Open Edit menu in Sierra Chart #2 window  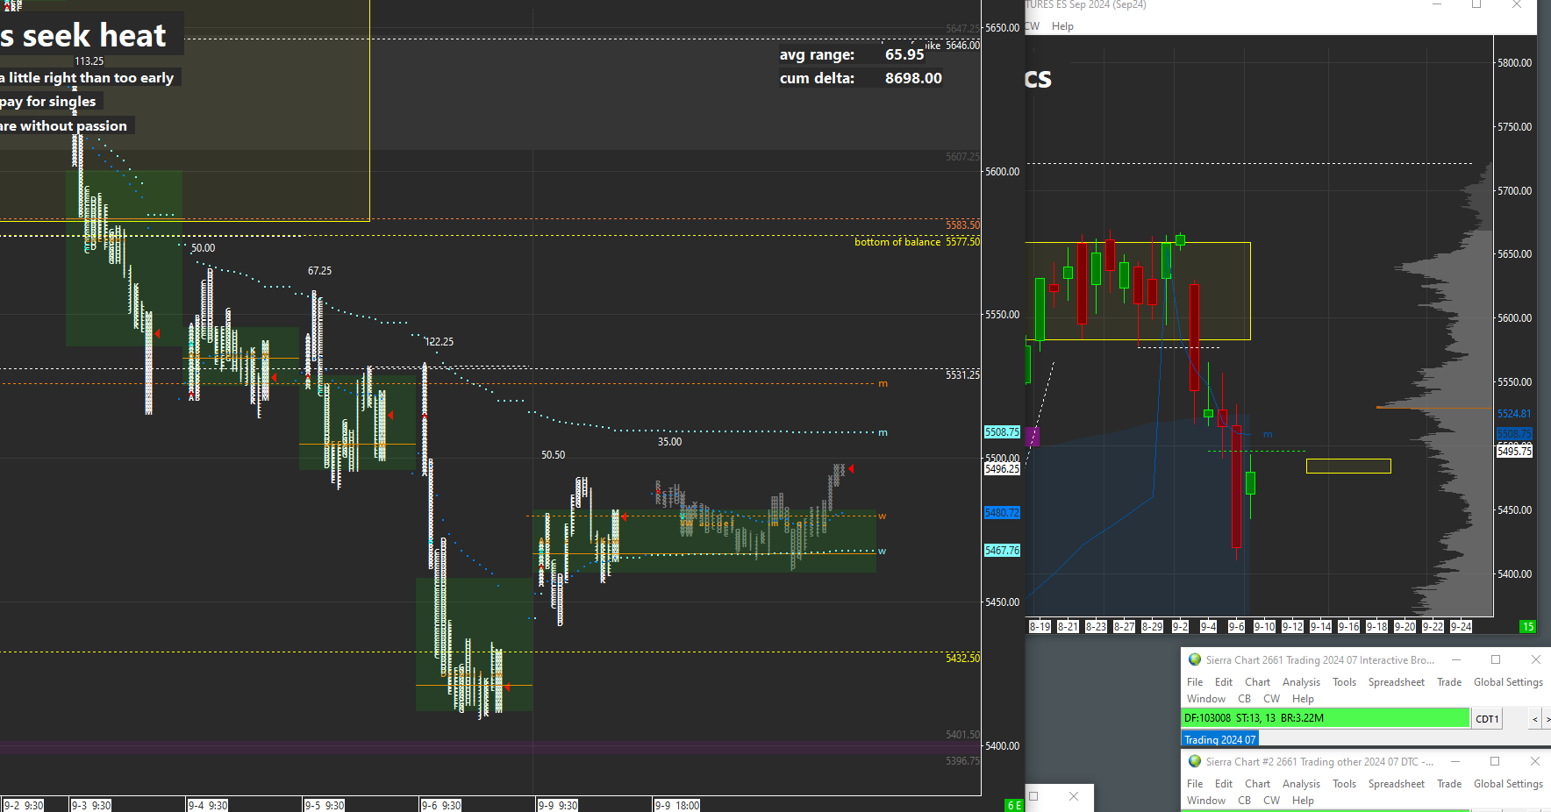pos(1224,784)
